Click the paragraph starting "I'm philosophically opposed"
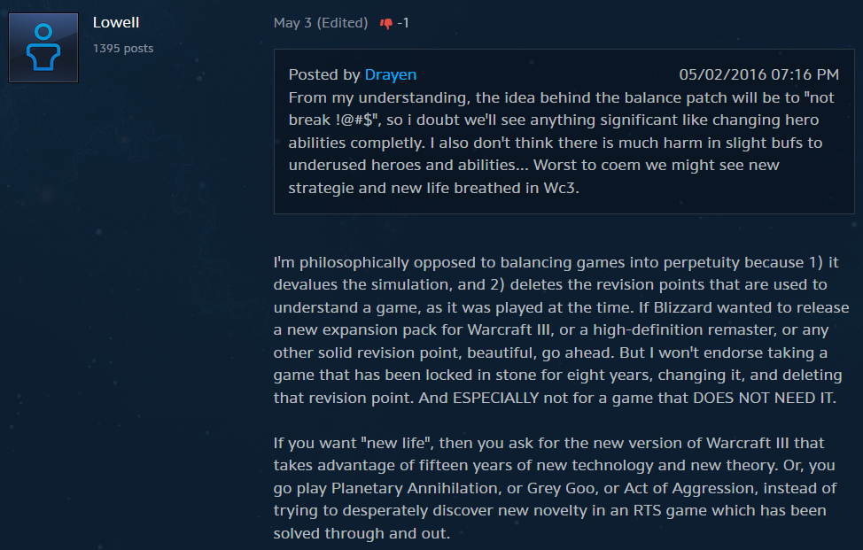 click(558, 329)
